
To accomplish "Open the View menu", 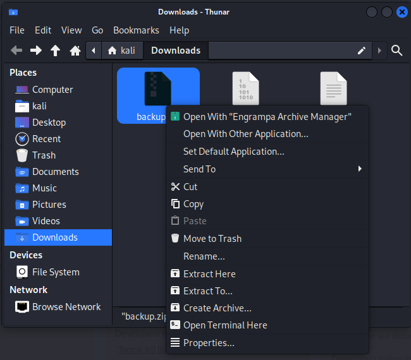I will click(71, 30).
